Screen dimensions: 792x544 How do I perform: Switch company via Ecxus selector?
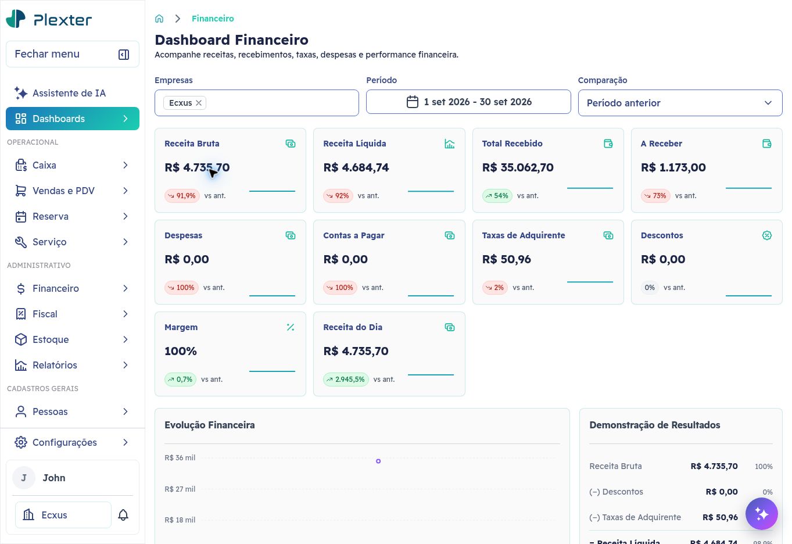(x=63, y=515)
